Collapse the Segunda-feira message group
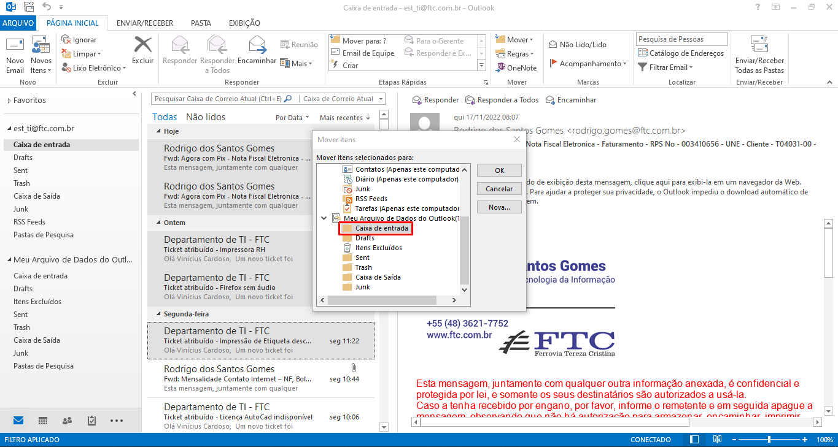This screenshot has width=838, height=447. click(158, 314)
